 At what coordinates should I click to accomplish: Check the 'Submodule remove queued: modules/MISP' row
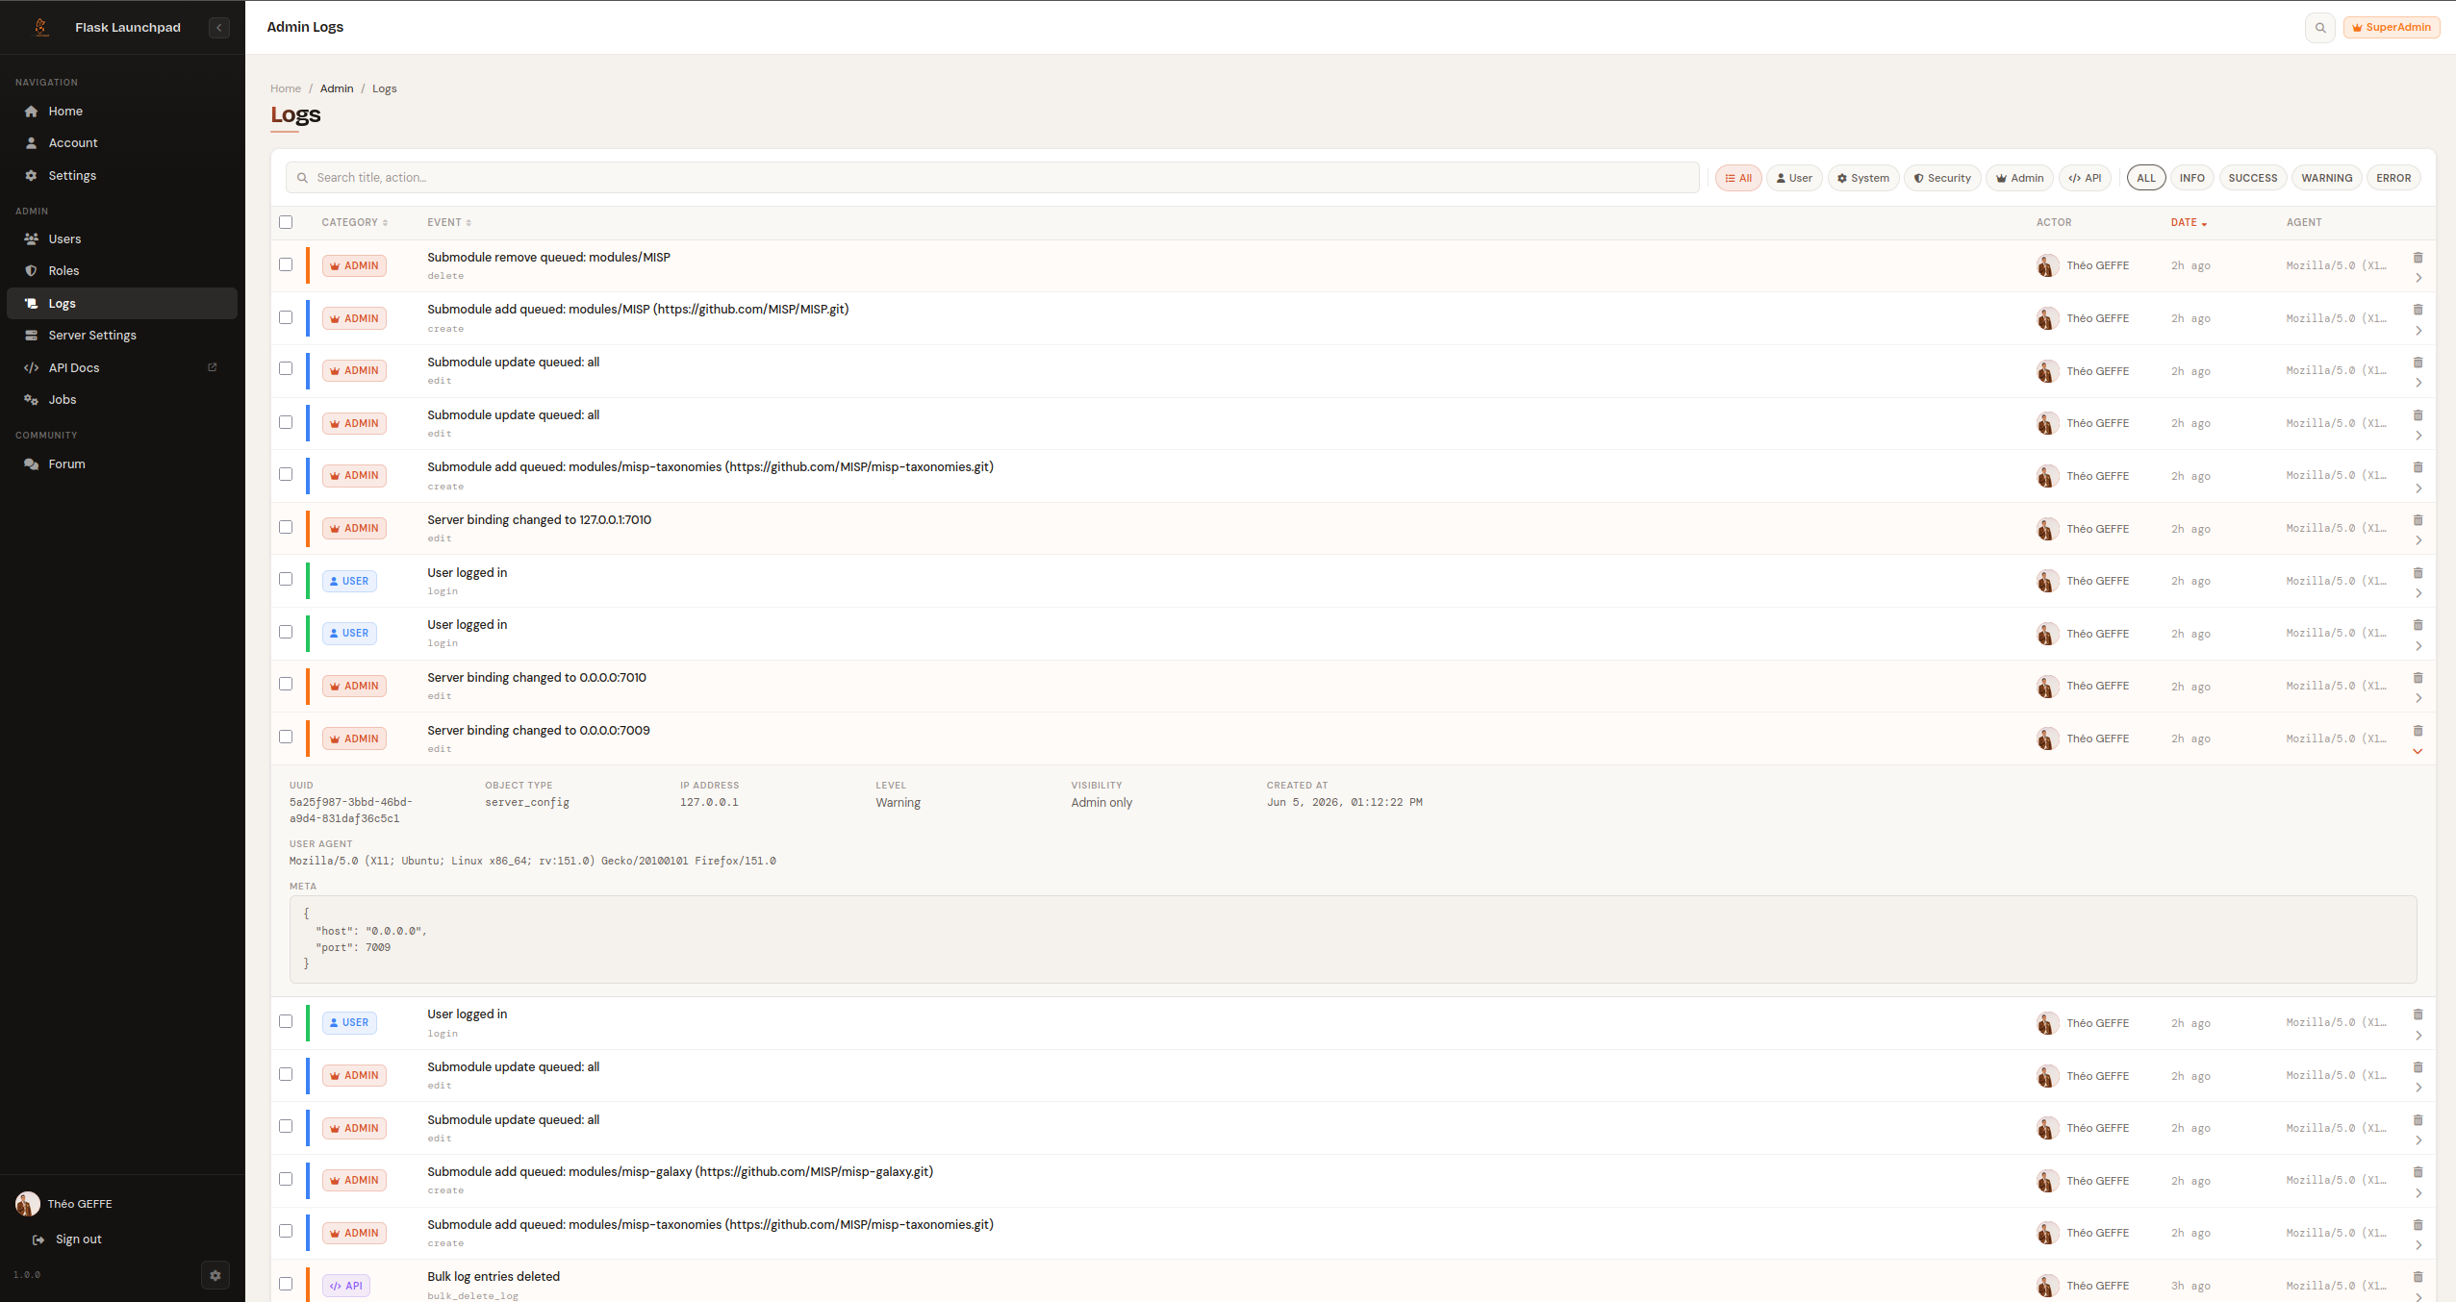click(286, 264)
